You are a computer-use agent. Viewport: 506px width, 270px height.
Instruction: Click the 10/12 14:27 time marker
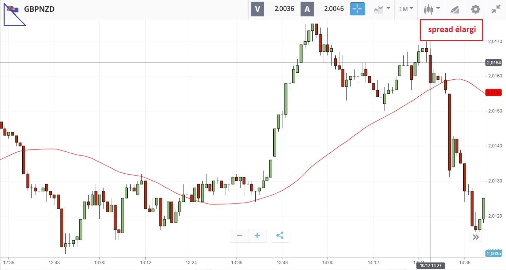[431, 265]
